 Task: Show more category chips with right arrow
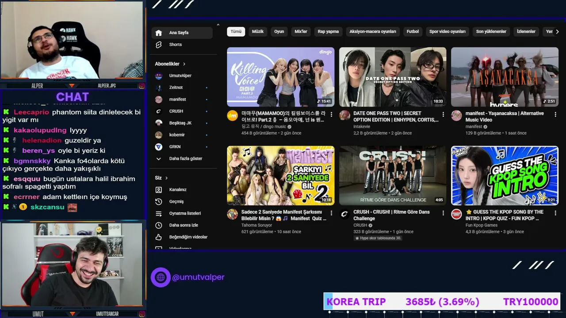557,31
